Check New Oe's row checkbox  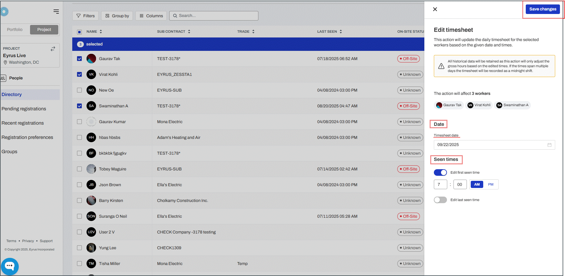coord(79,90)
